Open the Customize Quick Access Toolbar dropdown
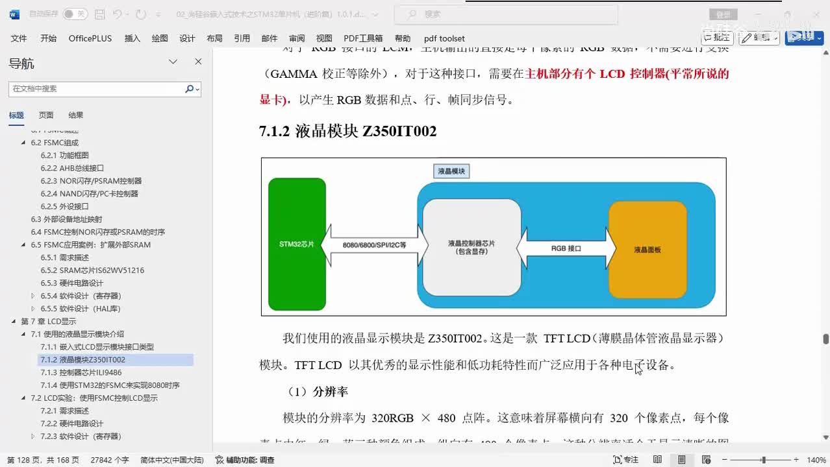830x467 pixels. 158,14
